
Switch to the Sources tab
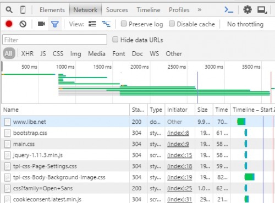coord(117,10)
